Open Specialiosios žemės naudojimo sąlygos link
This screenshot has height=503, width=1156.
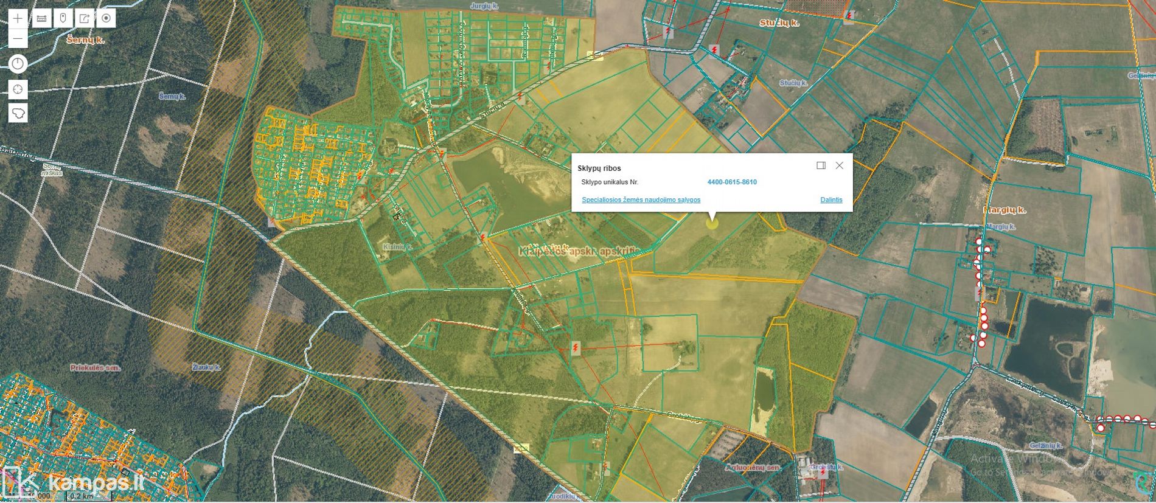click(x=641, y=199)
